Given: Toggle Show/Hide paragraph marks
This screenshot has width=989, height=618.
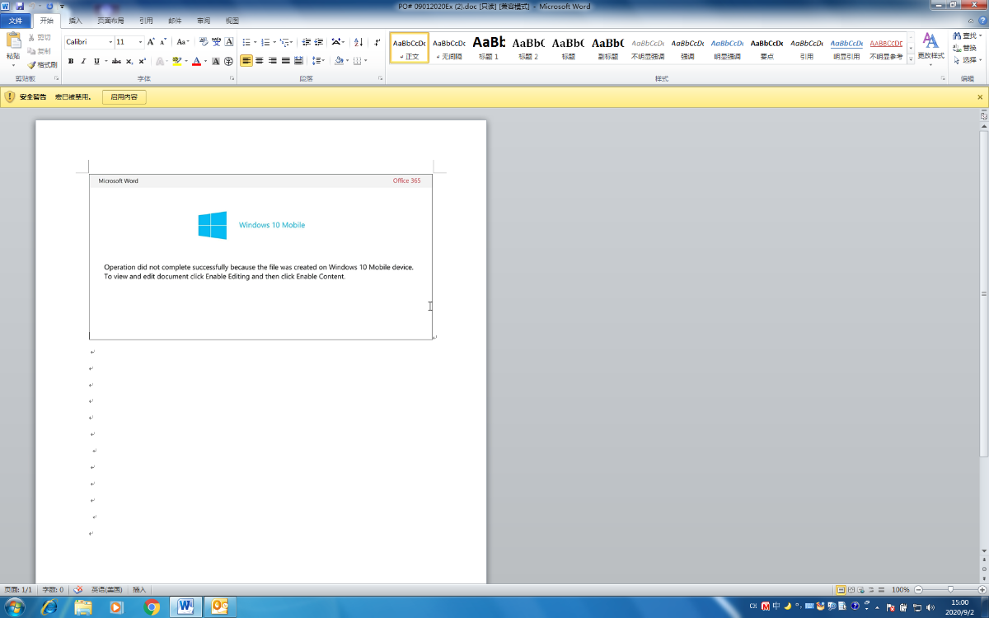Looking at the screenshot, I should click(x=377, y=41).
